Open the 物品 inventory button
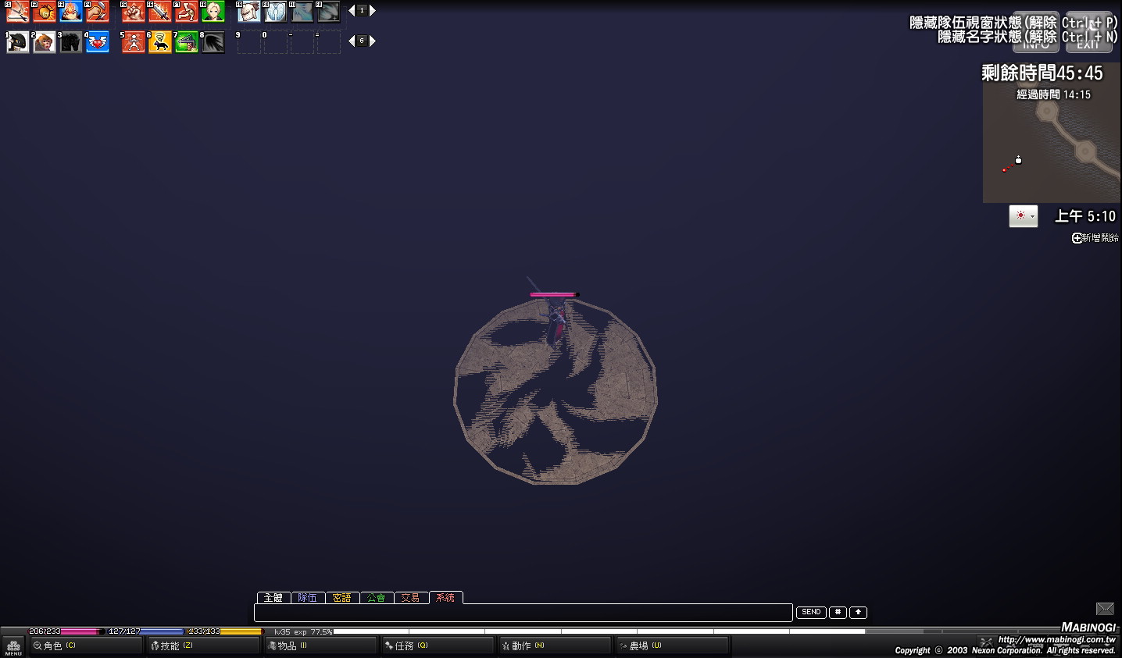Viewport: 1122px width, 658px height. coord(320,646)
